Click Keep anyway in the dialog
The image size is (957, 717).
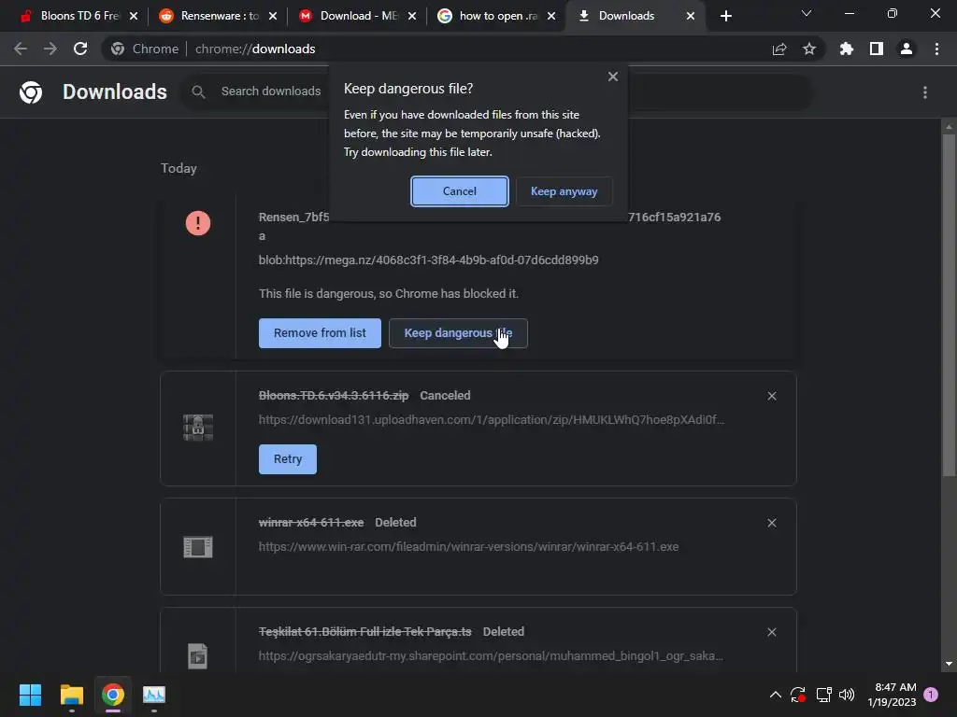564,191
